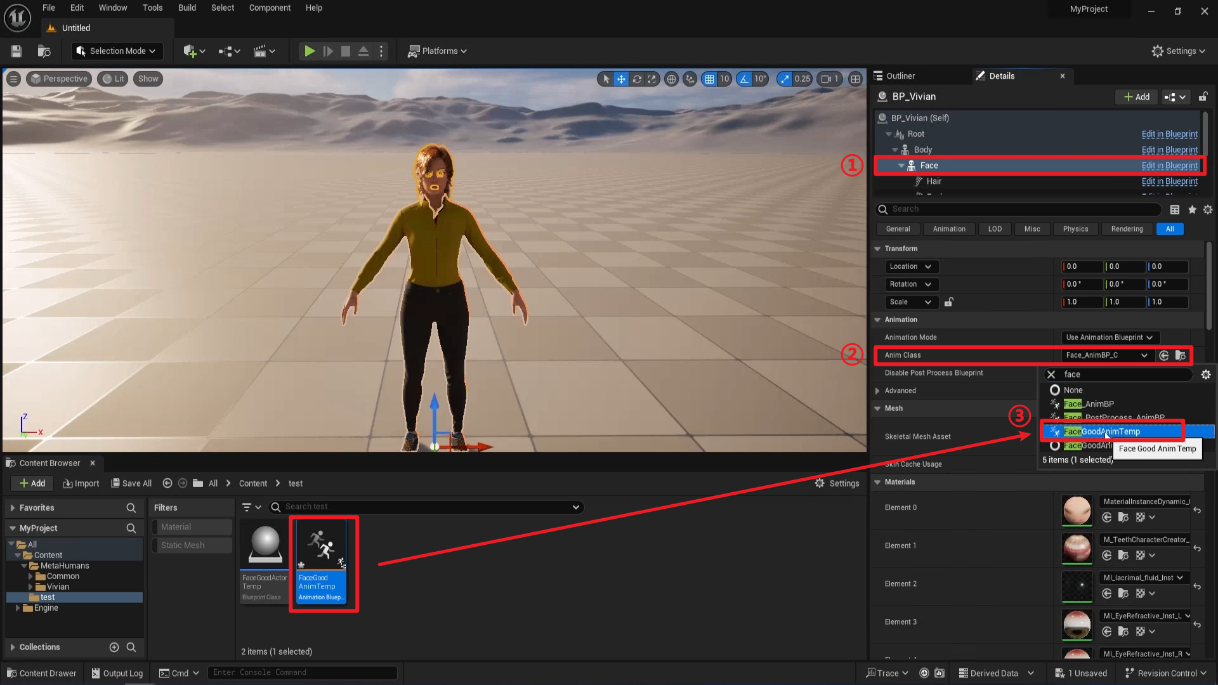Click the Anim Class use-selected-asset arrow icon
This screenshot has width=1218, height=685.
click(1163, 355)
